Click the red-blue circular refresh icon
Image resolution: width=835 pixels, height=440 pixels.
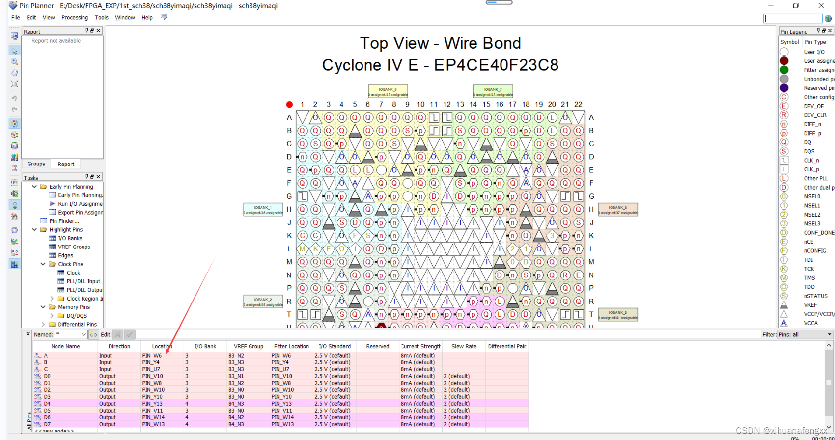coord(14,230)
